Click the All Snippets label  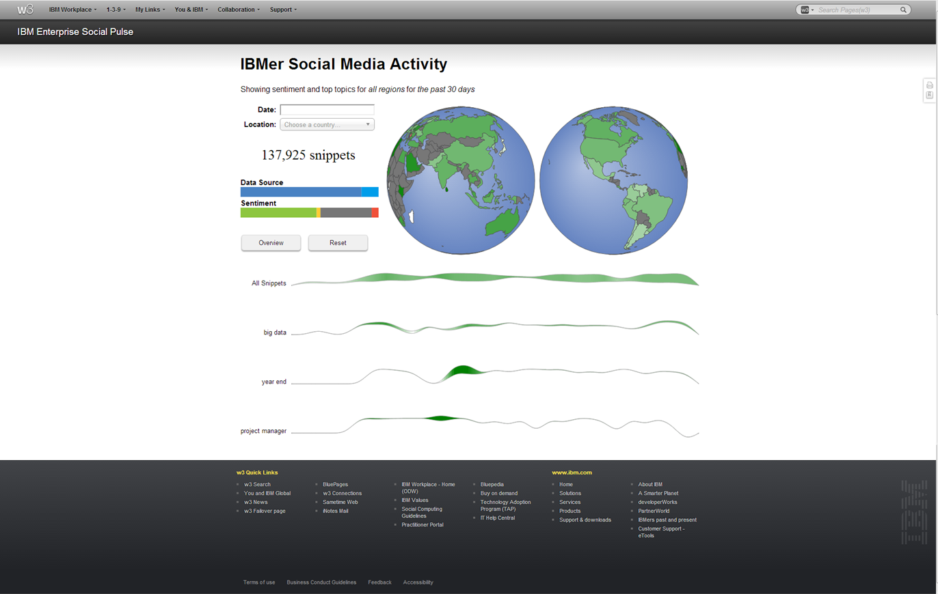(x=269, y=283)
